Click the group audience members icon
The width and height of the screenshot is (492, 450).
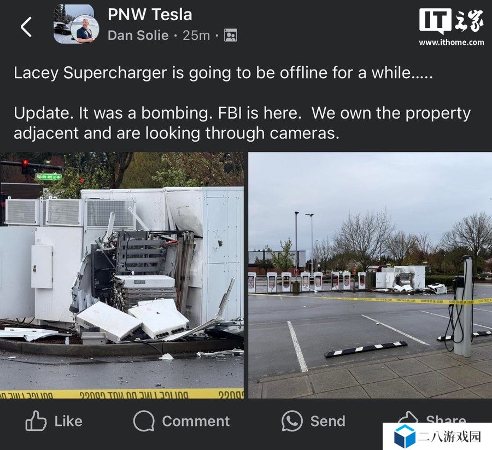(231, 35)
